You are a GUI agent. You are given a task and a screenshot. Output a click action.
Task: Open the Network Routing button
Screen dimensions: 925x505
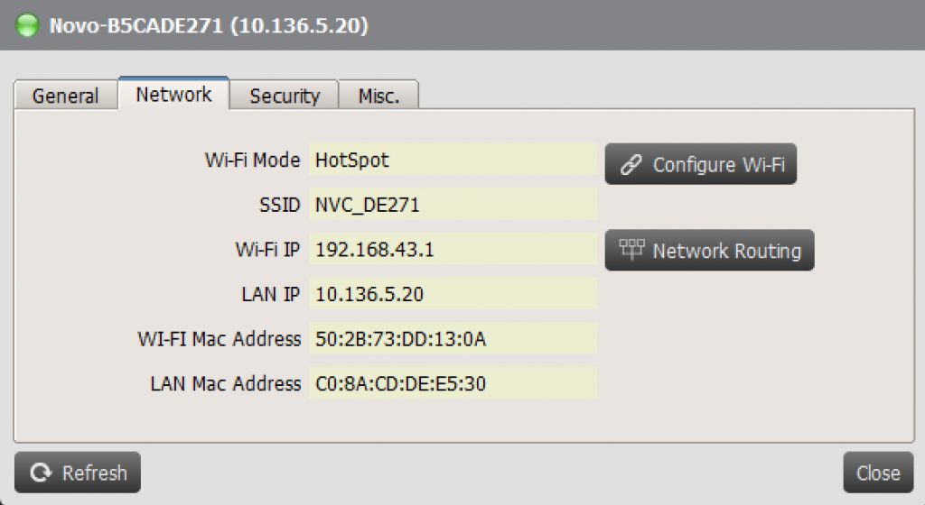click(710, 250)
